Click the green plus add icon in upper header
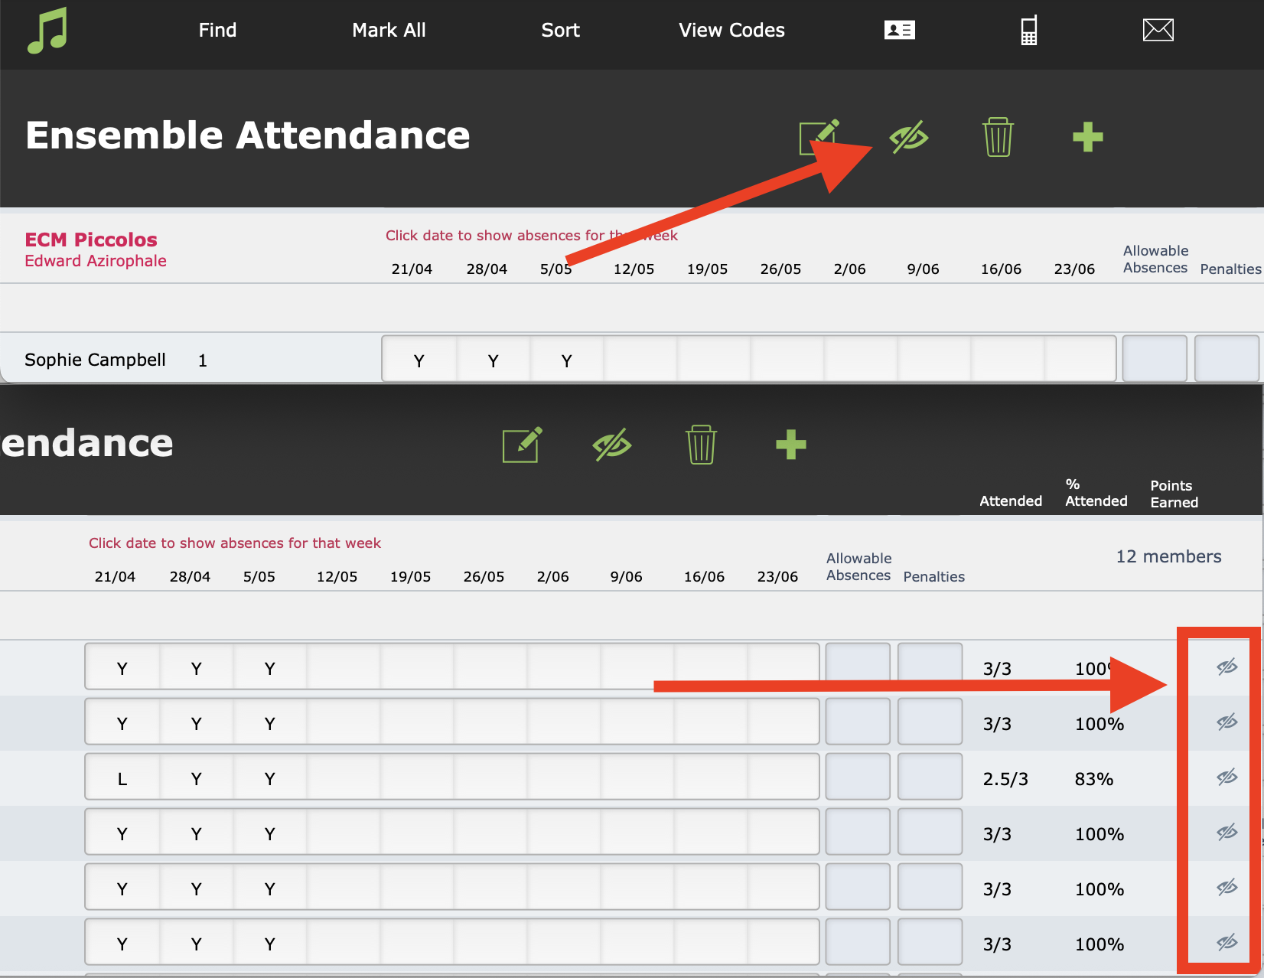The image size is (1264, 978). click(1087, 138)
